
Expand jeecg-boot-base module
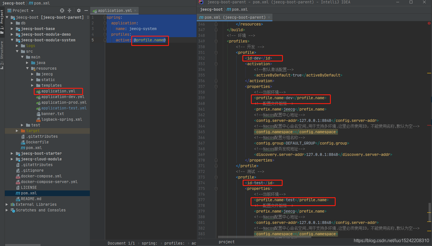coord(12,29)
